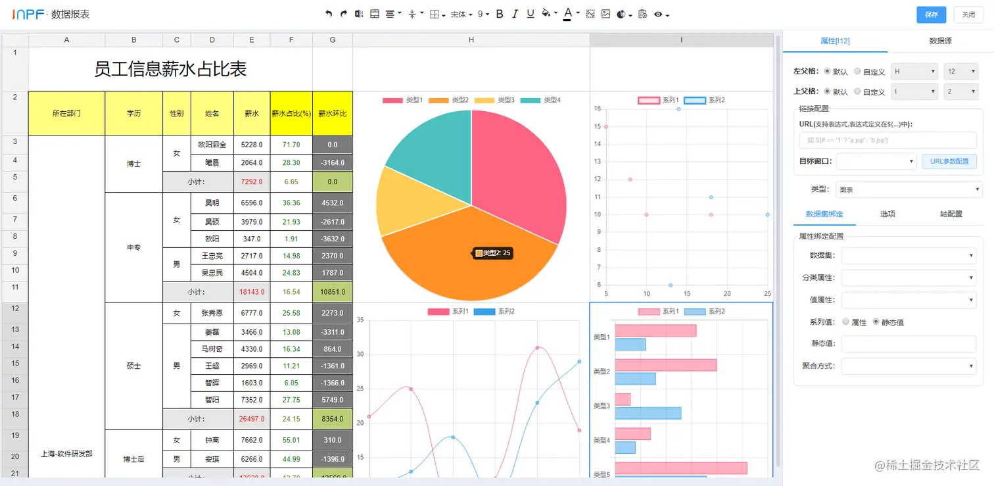Image resolution: width=994 pixels, height=486 pixels.
Task: Open the 聚合方式 dropdown
Action: pyautogui.click(x=909, y=366)
